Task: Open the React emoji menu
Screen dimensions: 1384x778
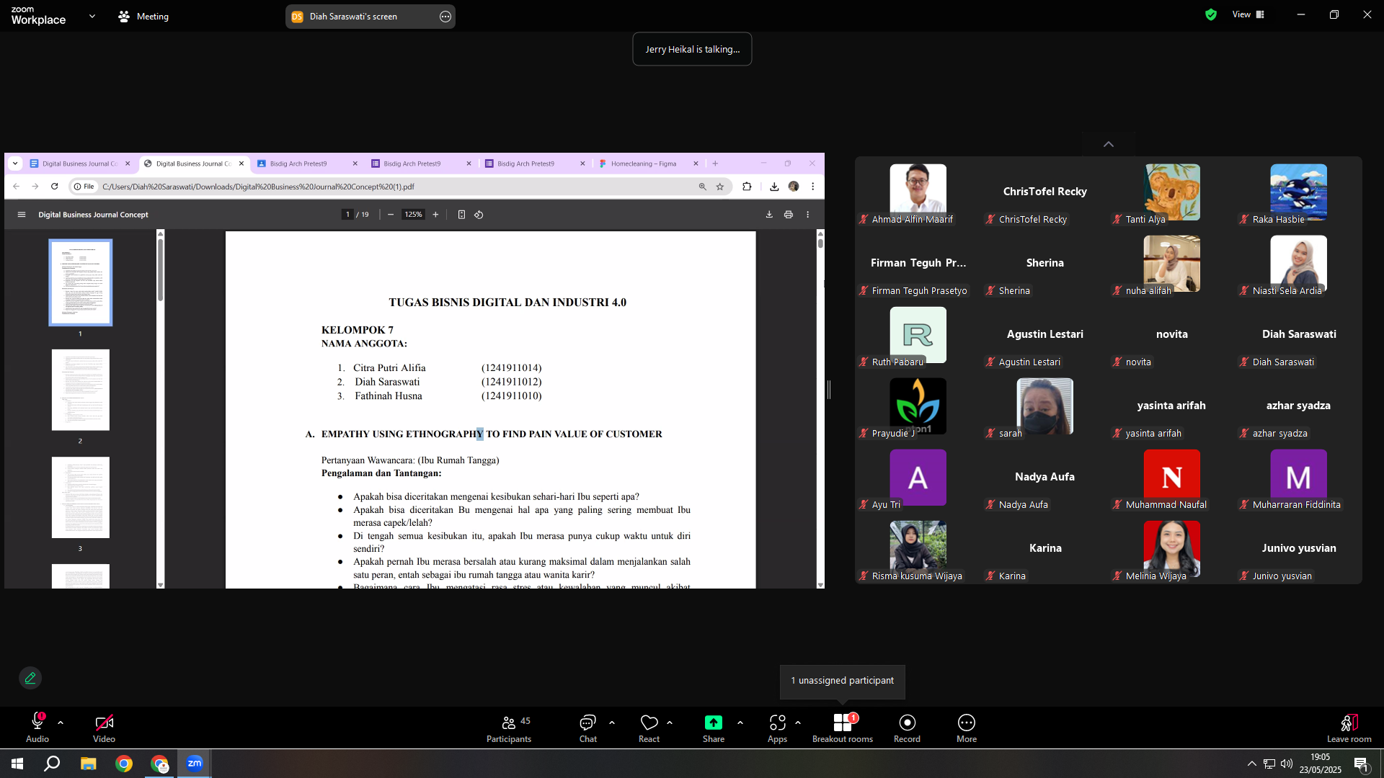Action: (x=649, y=728)
